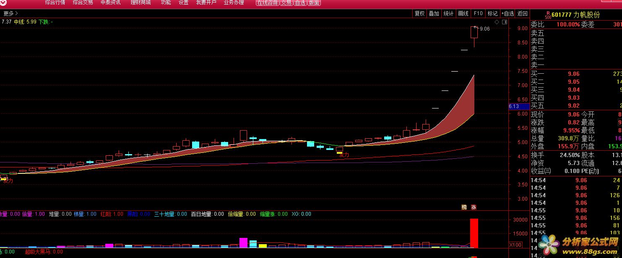Click the 卖五 row label

(538, 33)
